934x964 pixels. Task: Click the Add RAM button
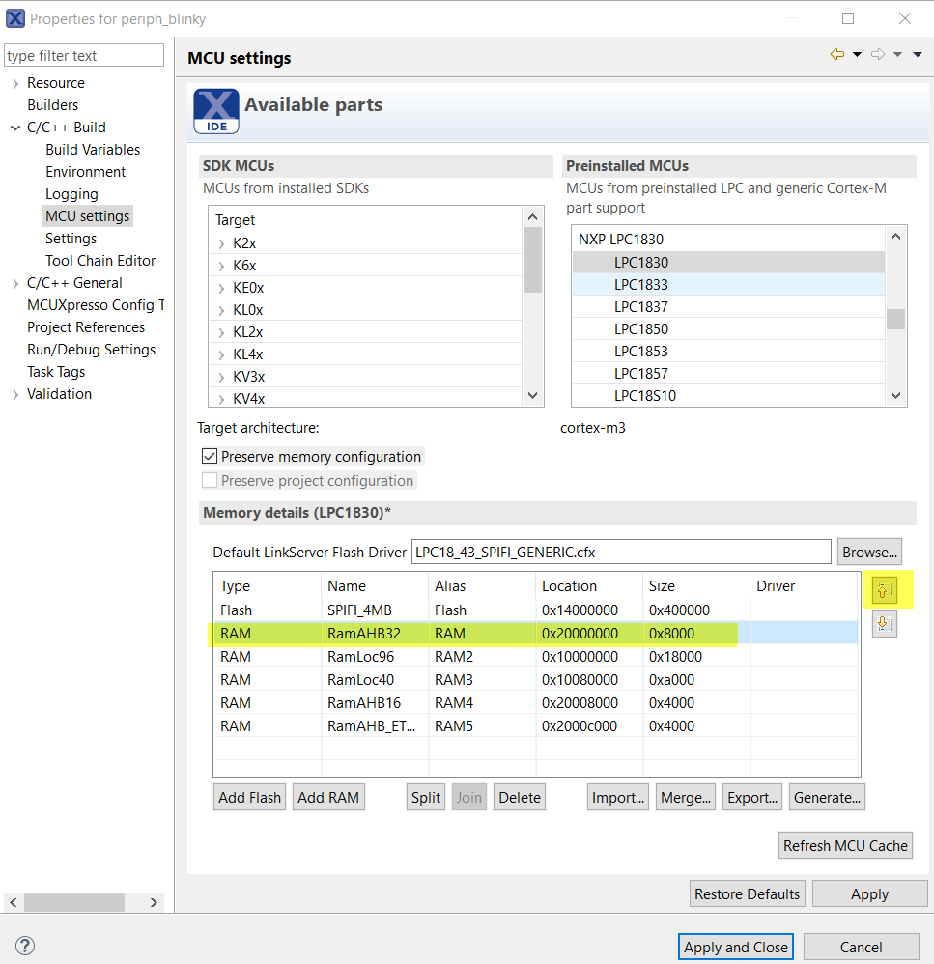[x=328, y=798]
